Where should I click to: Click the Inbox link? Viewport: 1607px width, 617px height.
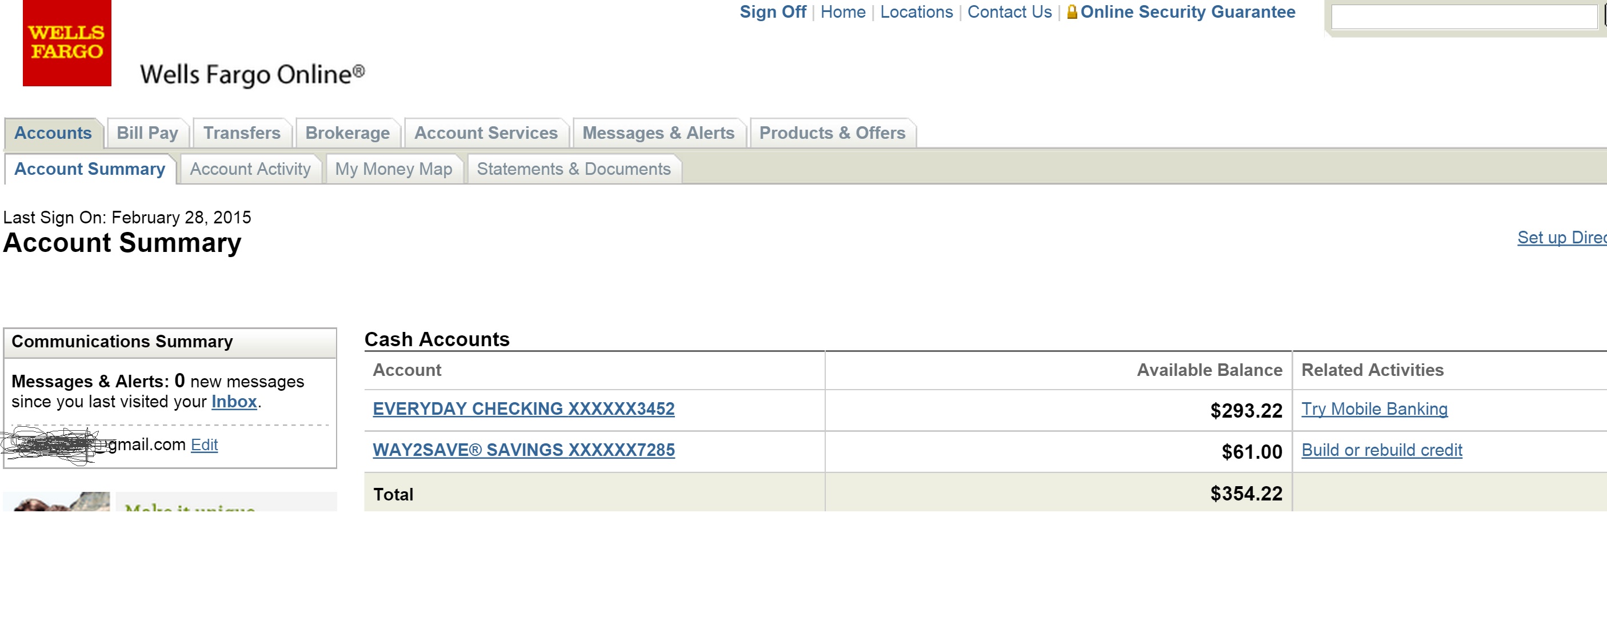[234, 402]
